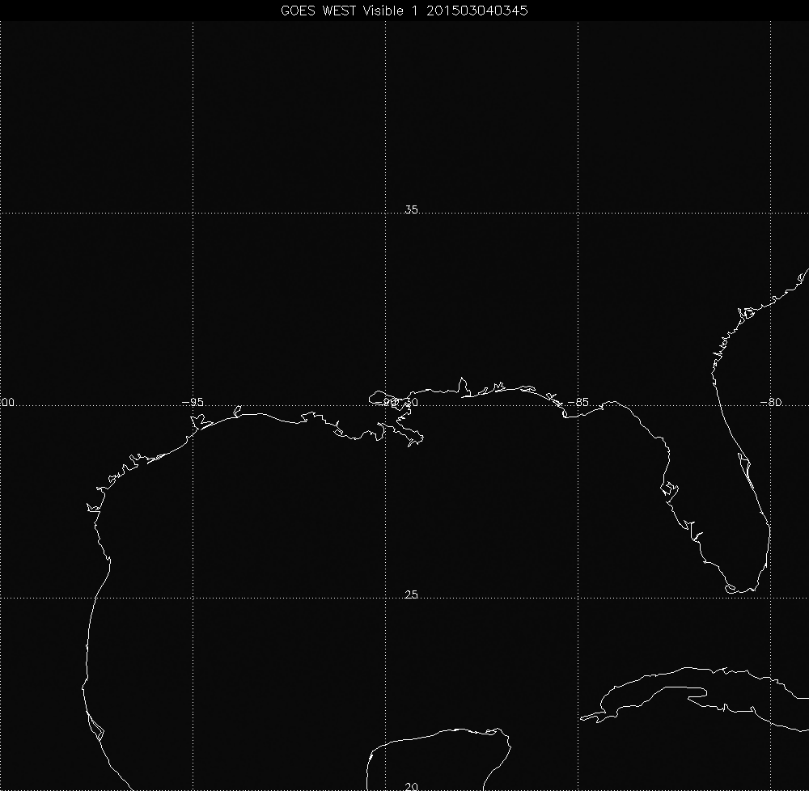Click the Mobile Bay notch on Gulf coast
809x791 pixels.
[x=462, y=386]
